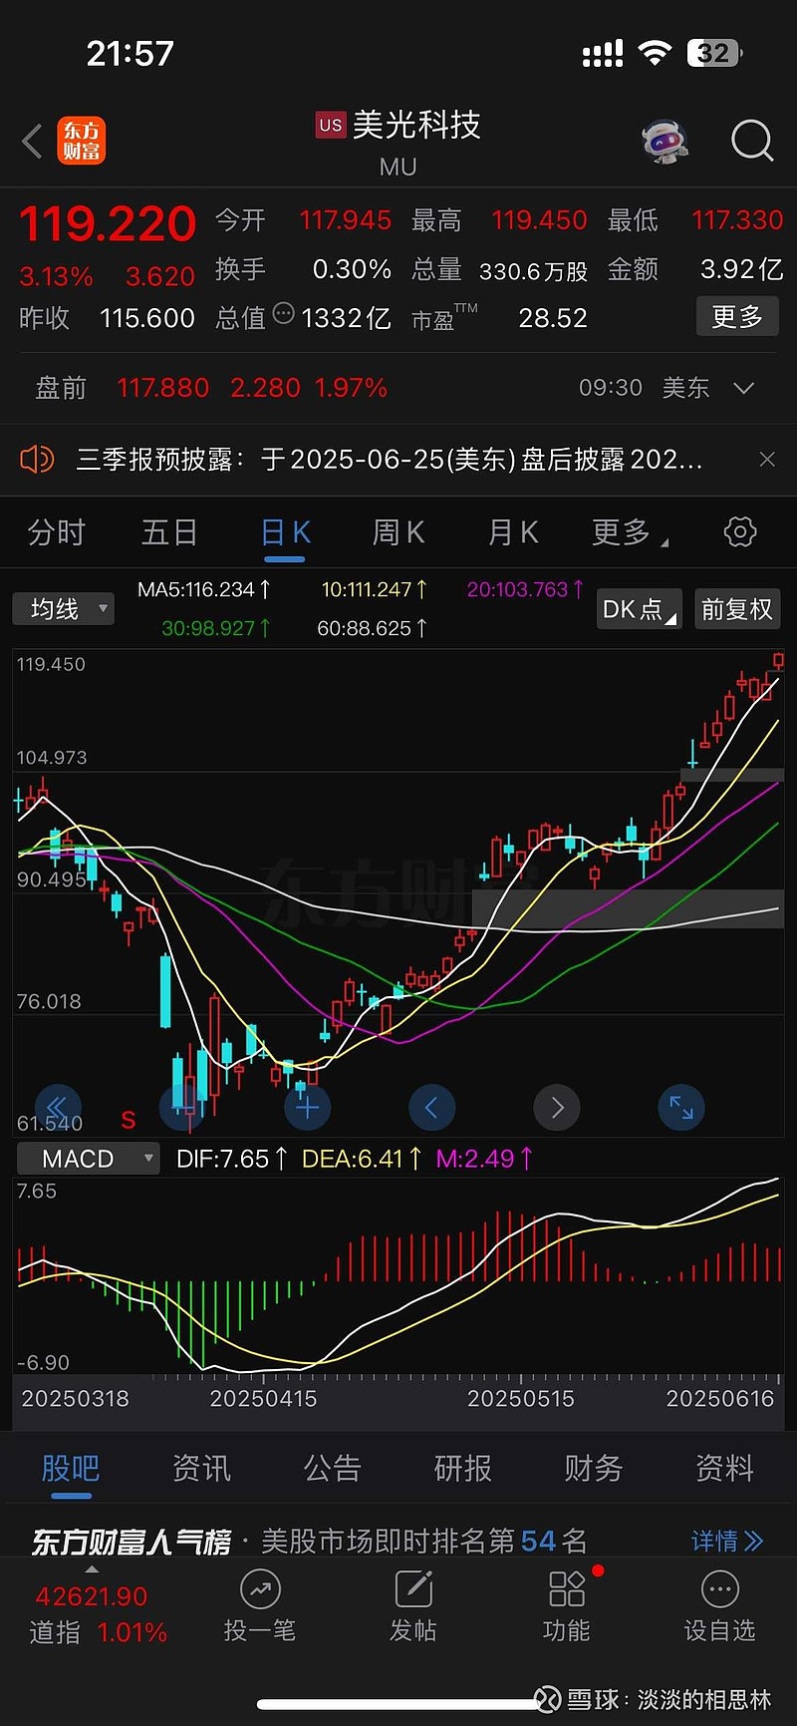
Task: Tap the 三季报预披露 announcement text
Action: pyautogui.click(x=390, y=460)
